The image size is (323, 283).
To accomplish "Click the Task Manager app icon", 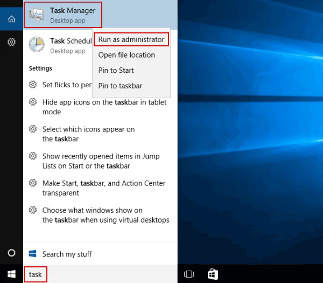I will tap(37, 15).
